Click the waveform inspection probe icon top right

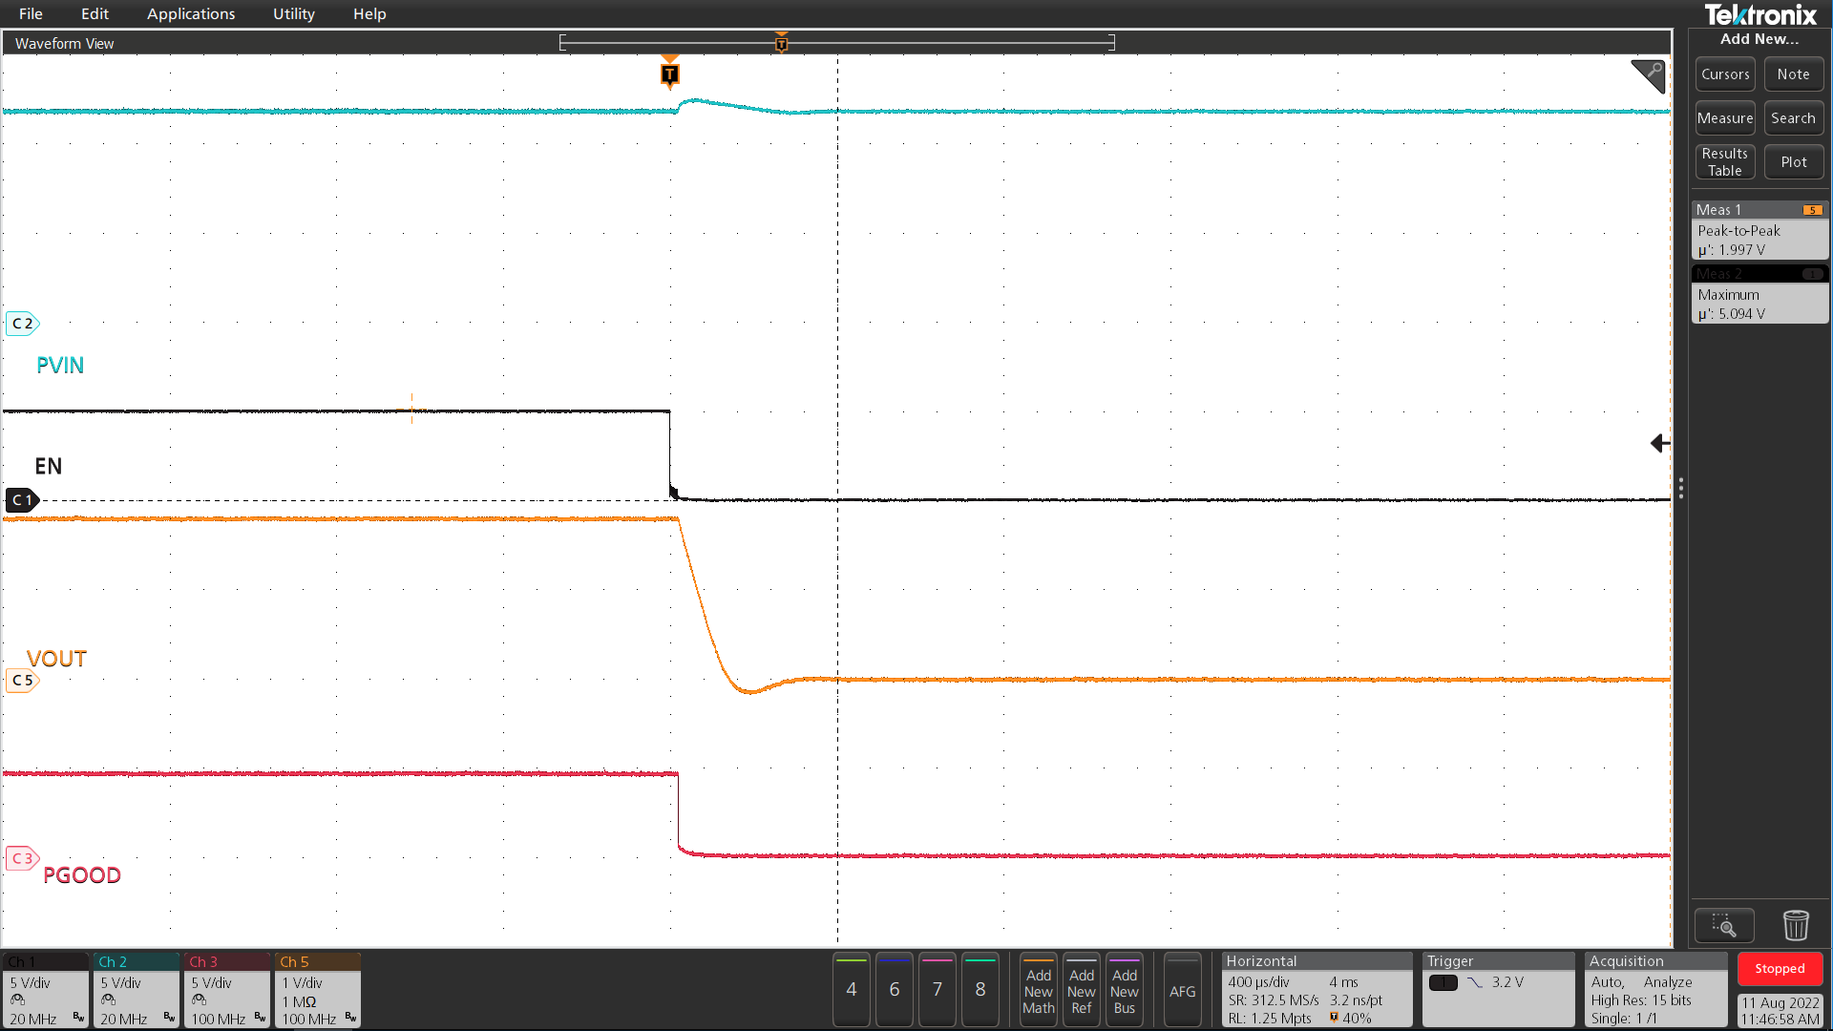[1649, 75]
